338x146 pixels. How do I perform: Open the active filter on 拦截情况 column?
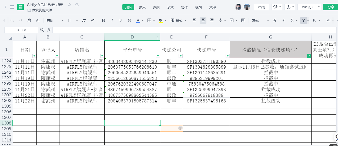point(309,56)
